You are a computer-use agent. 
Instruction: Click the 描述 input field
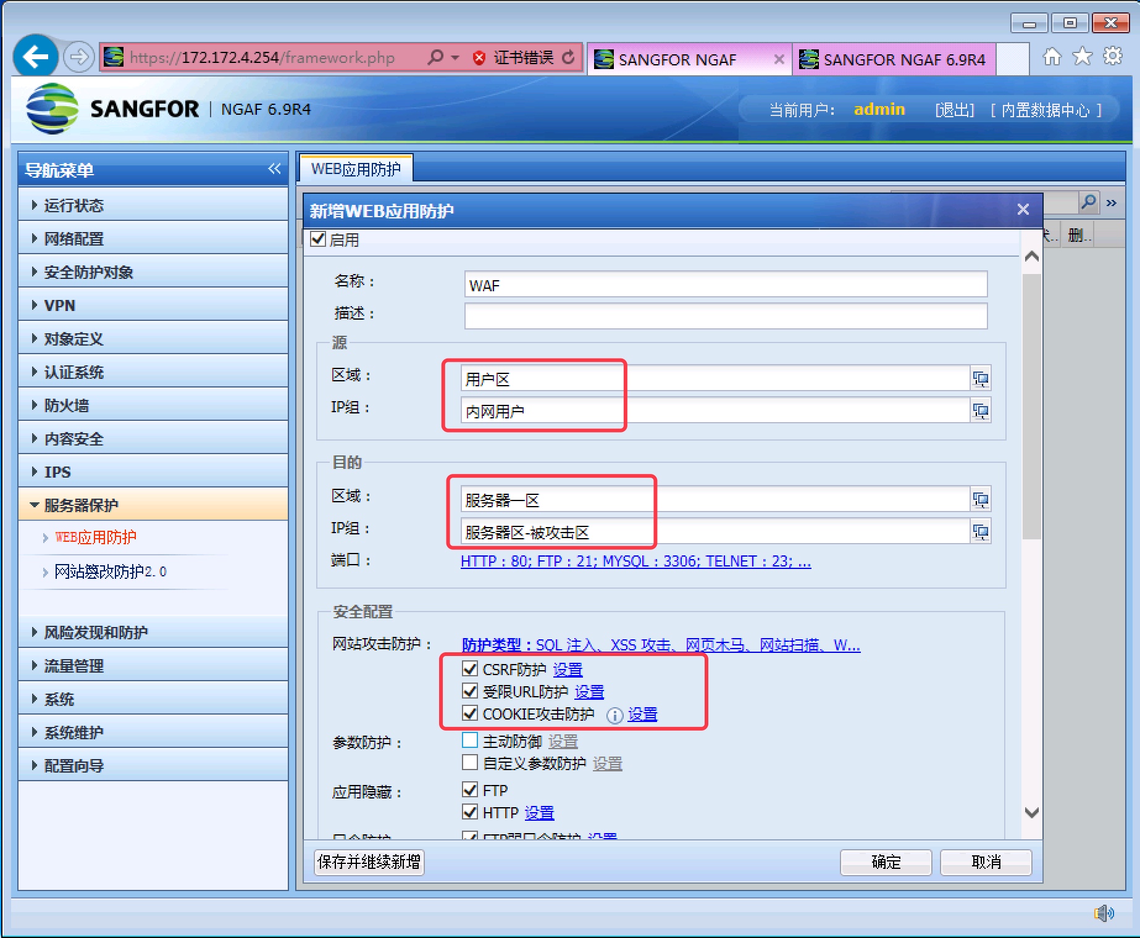coord(726,317)
